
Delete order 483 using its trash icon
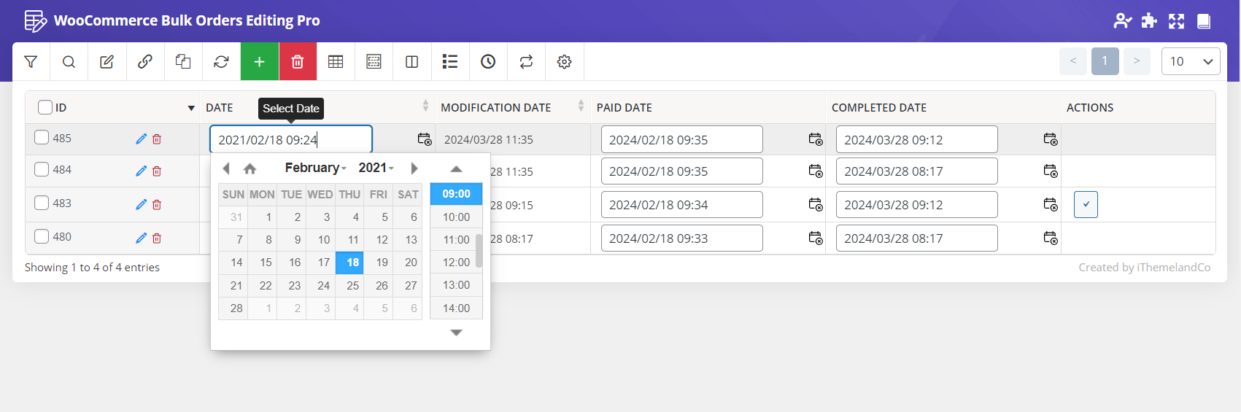[157, 205]
